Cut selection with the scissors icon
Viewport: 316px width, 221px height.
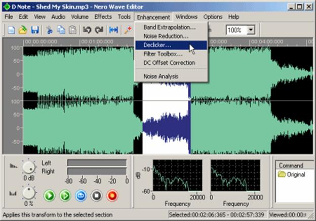pyautogui.click(x=49, y=30)
